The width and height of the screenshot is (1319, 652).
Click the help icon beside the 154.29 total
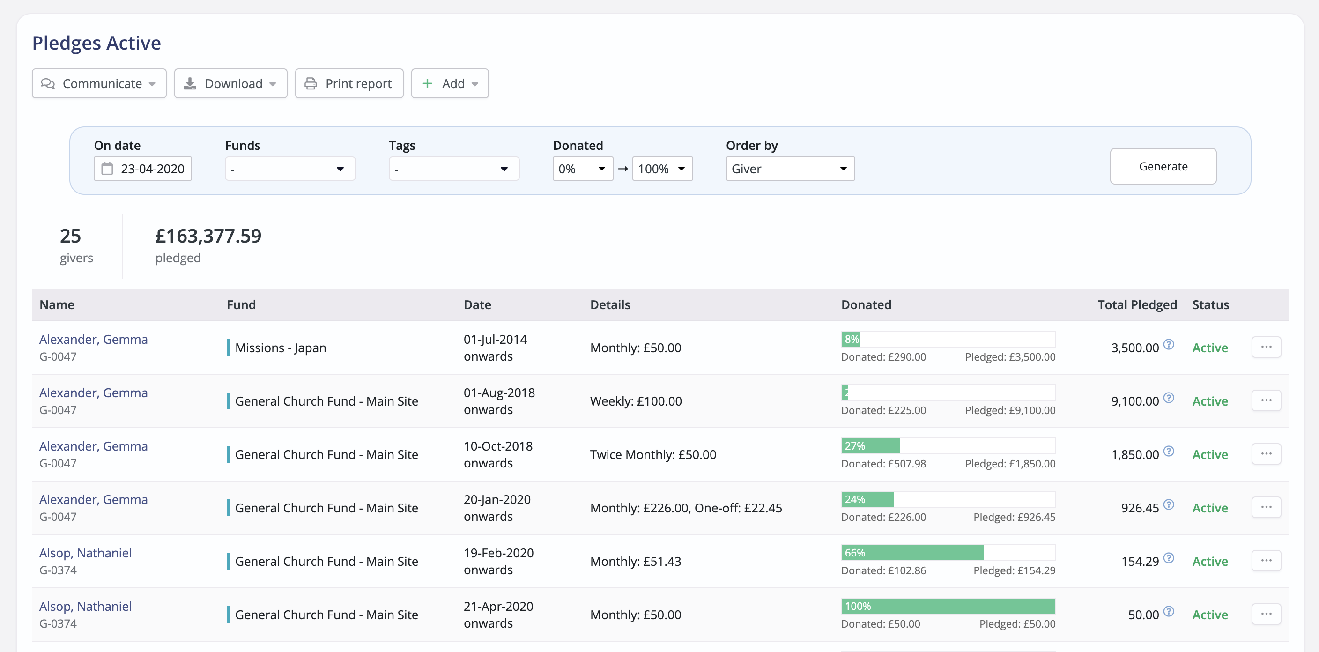[x=1169, y=558]
